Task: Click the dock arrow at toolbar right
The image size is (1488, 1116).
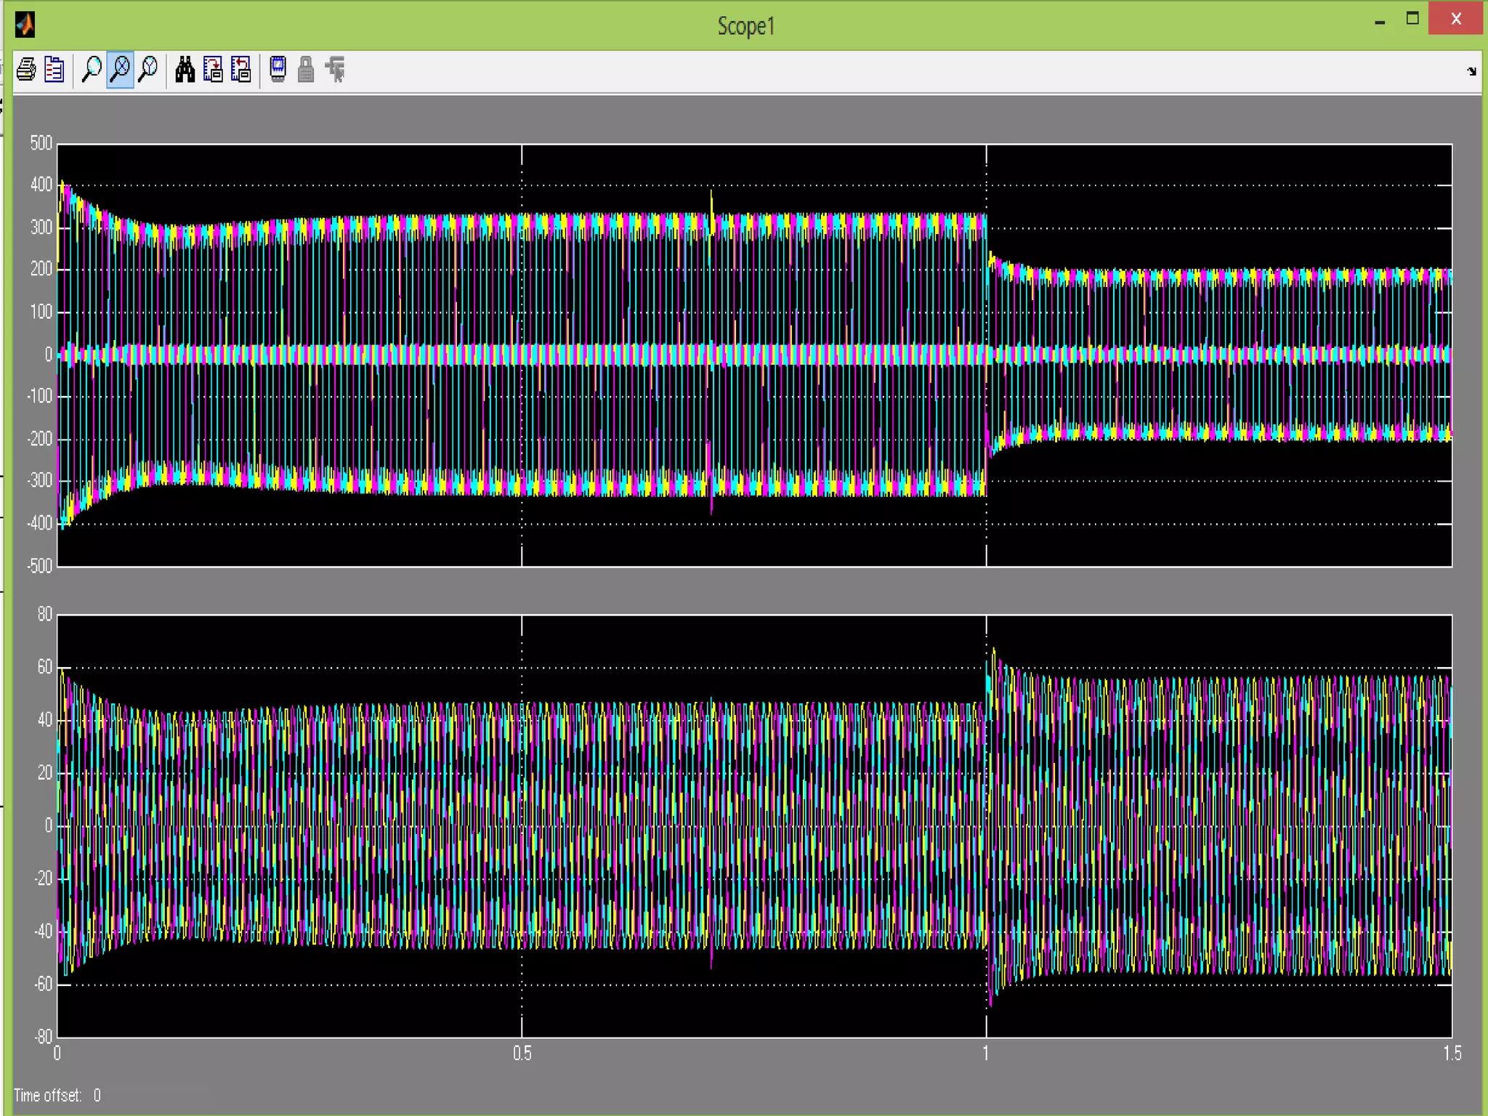Action: point(1471,71)
